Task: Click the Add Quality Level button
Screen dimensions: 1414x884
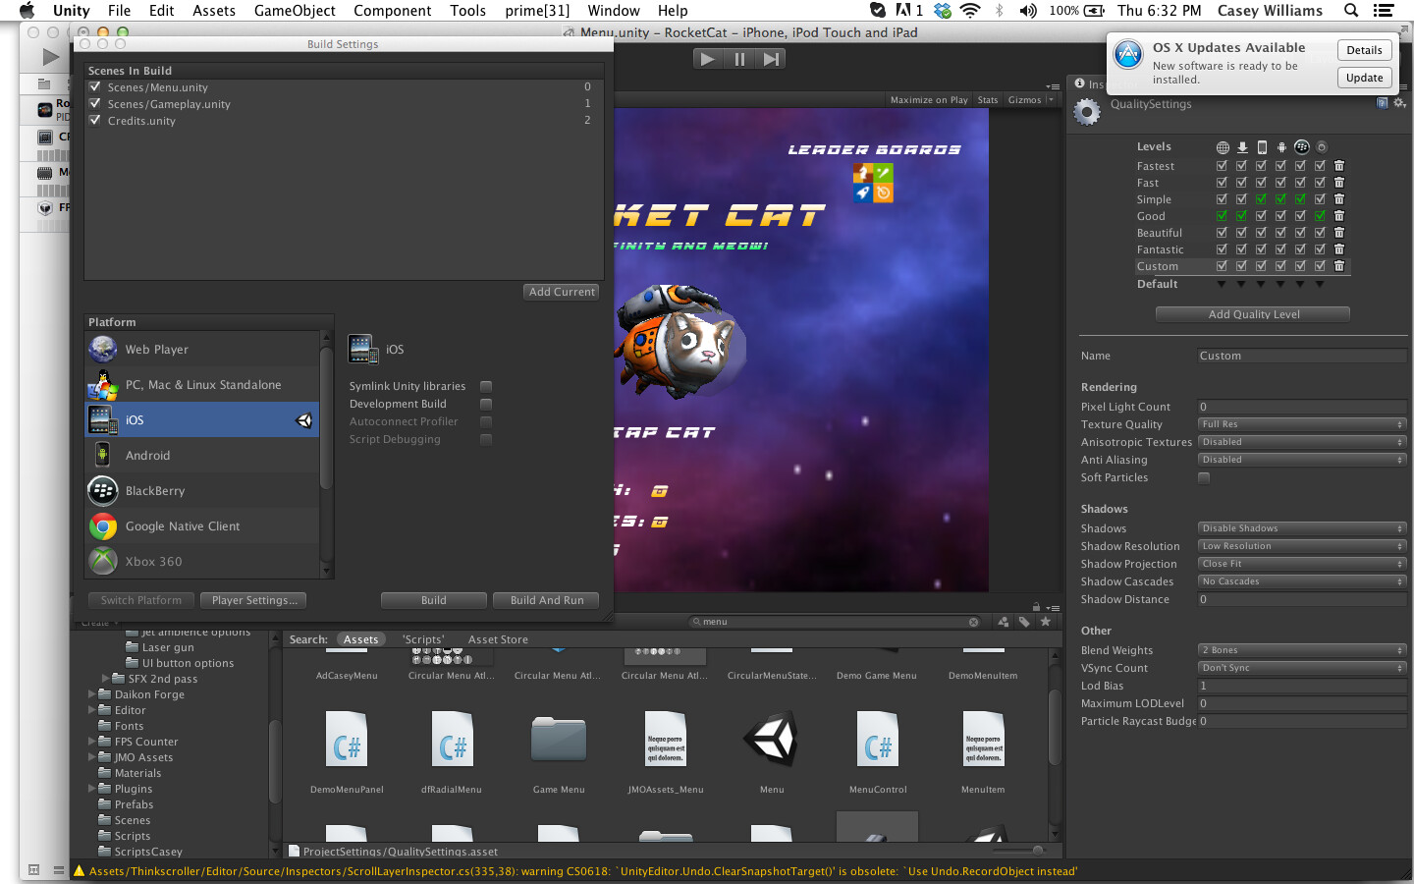Action: tap(1253, 314)
